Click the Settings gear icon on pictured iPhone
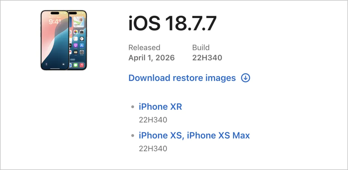Screen dimensions: 348x170 [x=82, y=52]
